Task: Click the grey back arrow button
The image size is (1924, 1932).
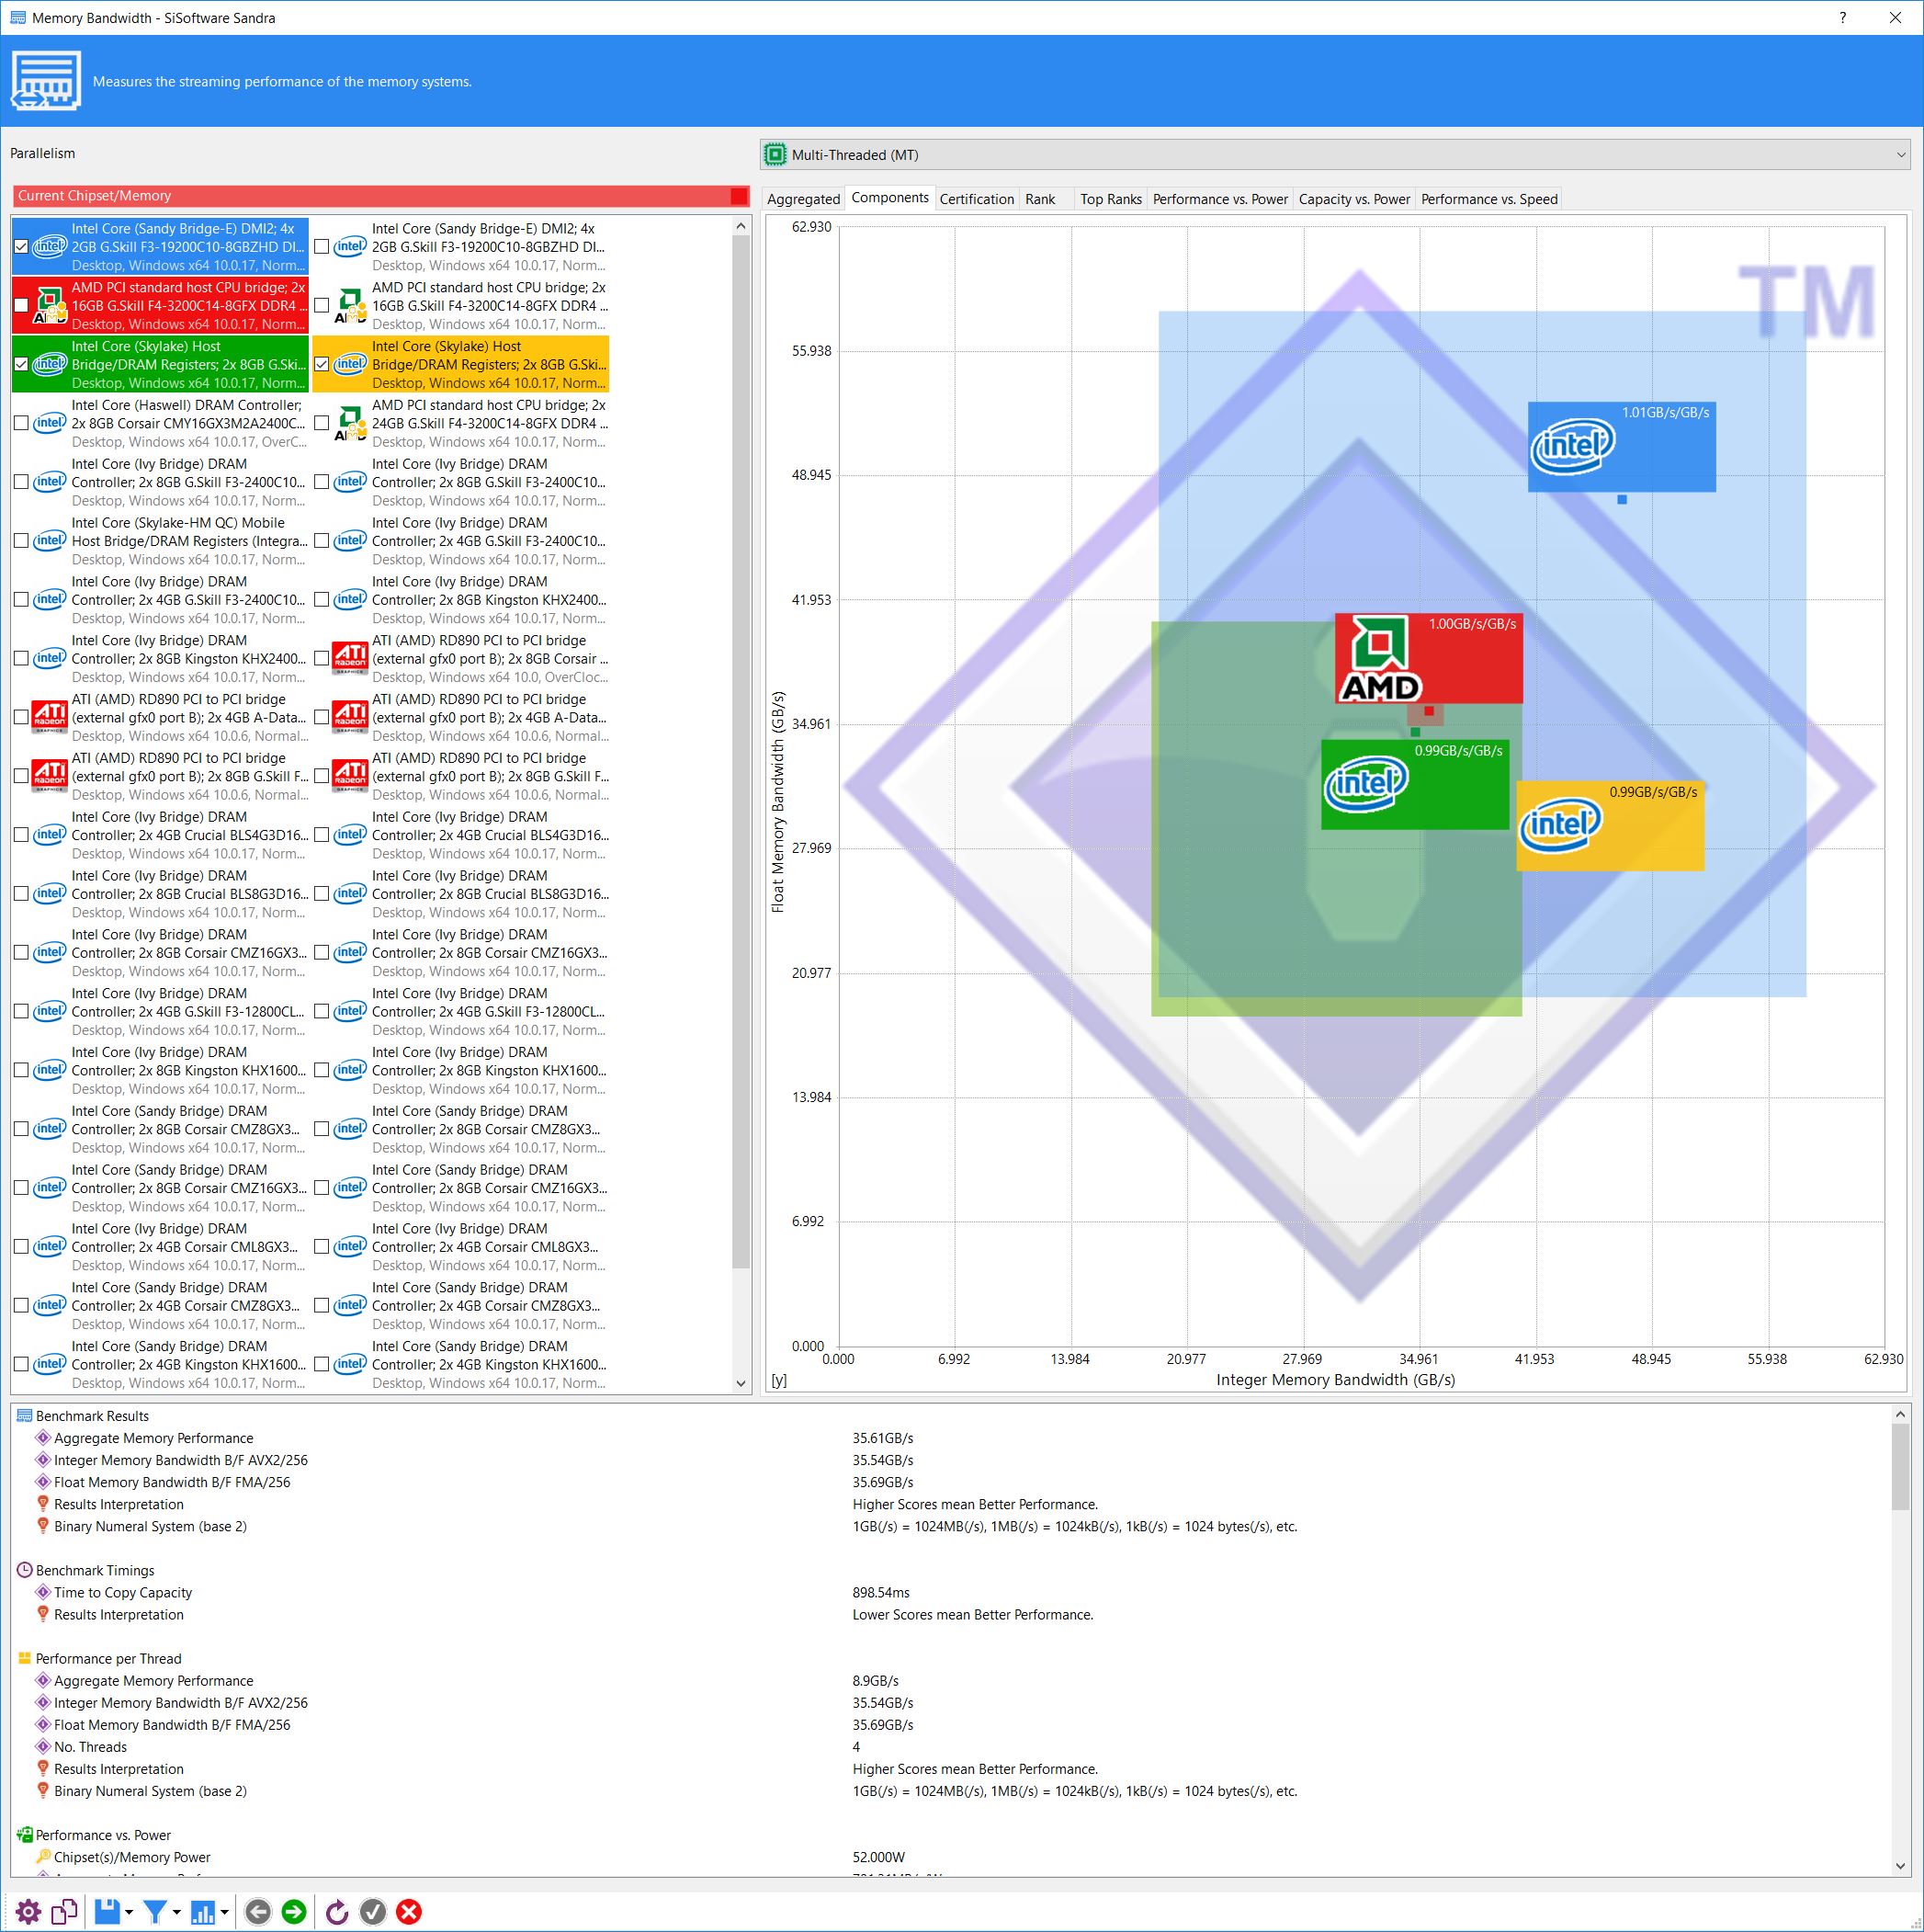Action: [x=258, y=1912]
